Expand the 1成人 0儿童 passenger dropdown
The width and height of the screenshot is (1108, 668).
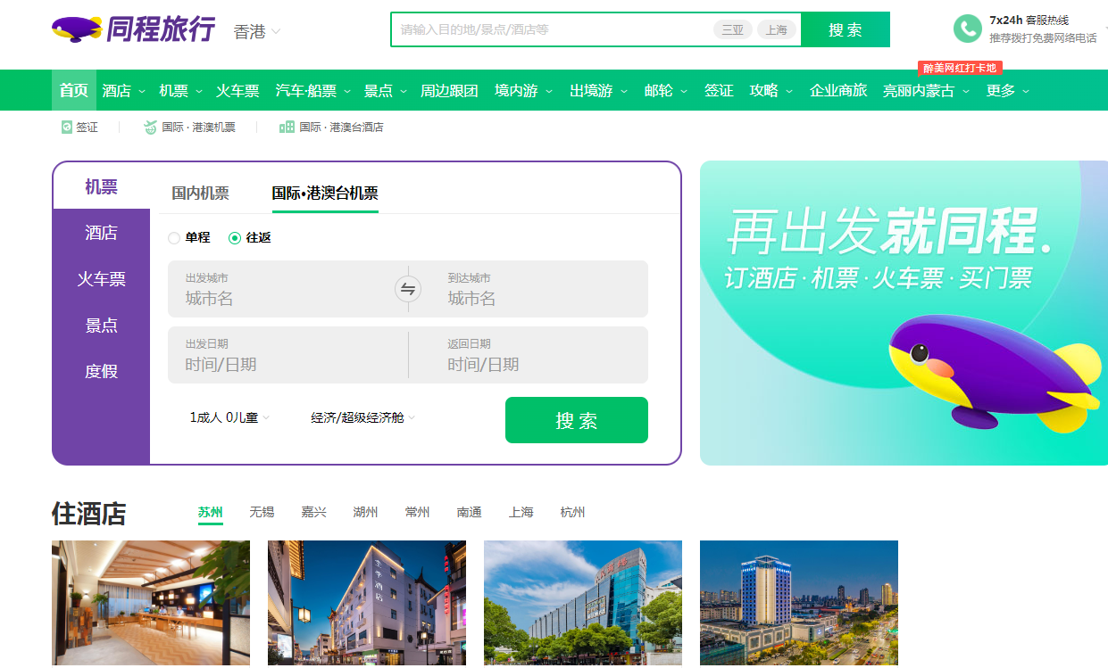coord(229,417)
